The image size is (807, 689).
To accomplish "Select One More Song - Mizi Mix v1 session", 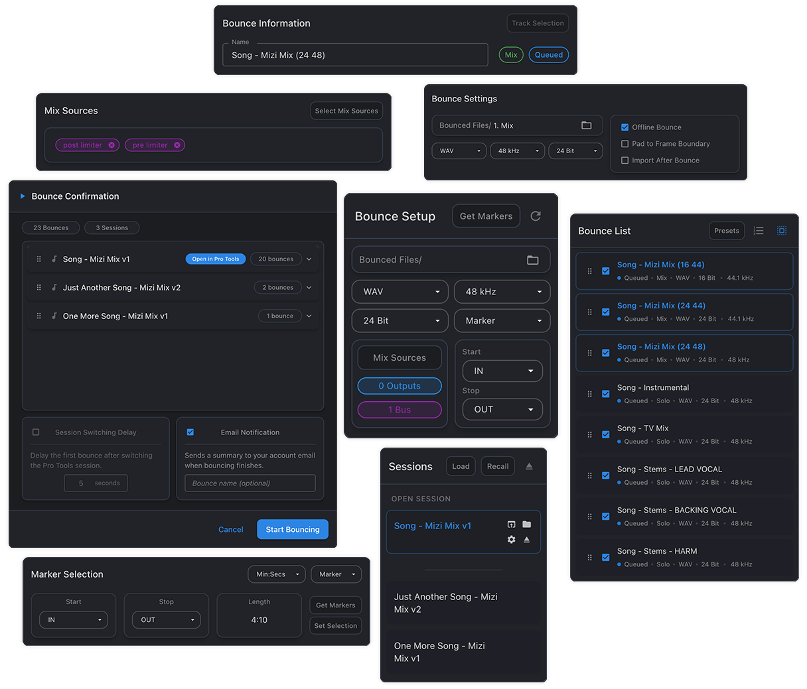I will [463, 653].
